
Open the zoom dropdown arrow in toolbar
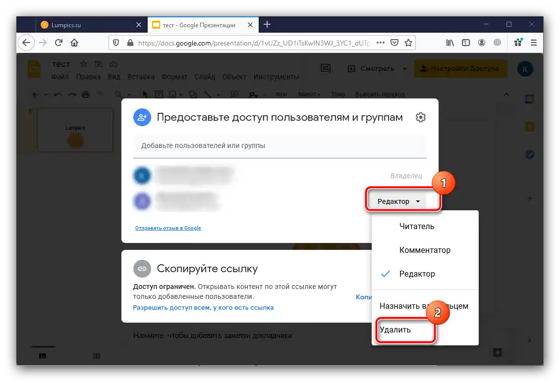[129, 95]
